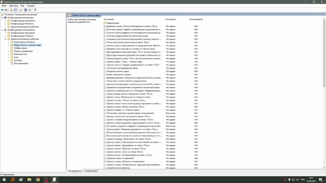
Task: Select policy «Запретить поиск сообщений»
Action: point(120,158)
